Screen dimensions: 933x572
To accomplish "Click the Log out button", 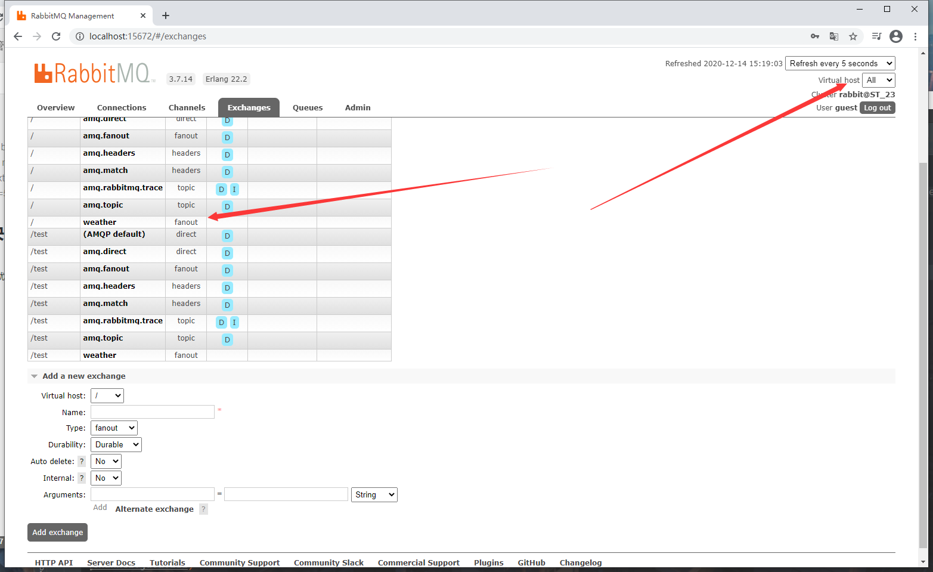I will 878,107.
